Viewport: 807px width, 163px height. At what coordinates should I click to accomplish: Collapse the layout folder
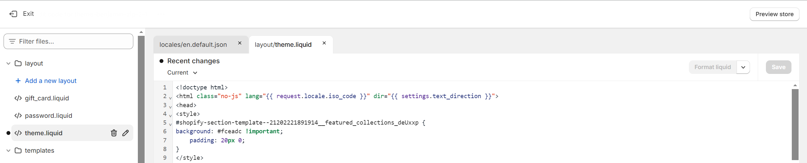point(8,64)
